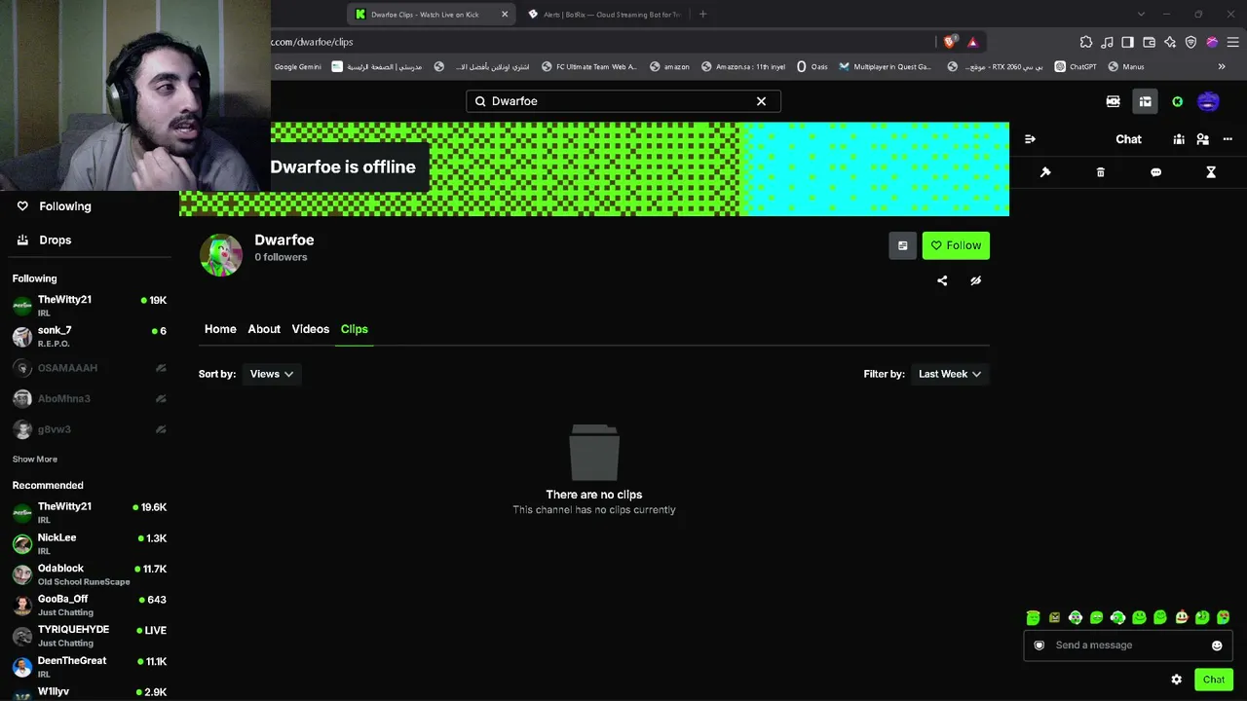
Task: Open the browser hamburger menu
Action: pyautogui.click(x=1232, y=42)
